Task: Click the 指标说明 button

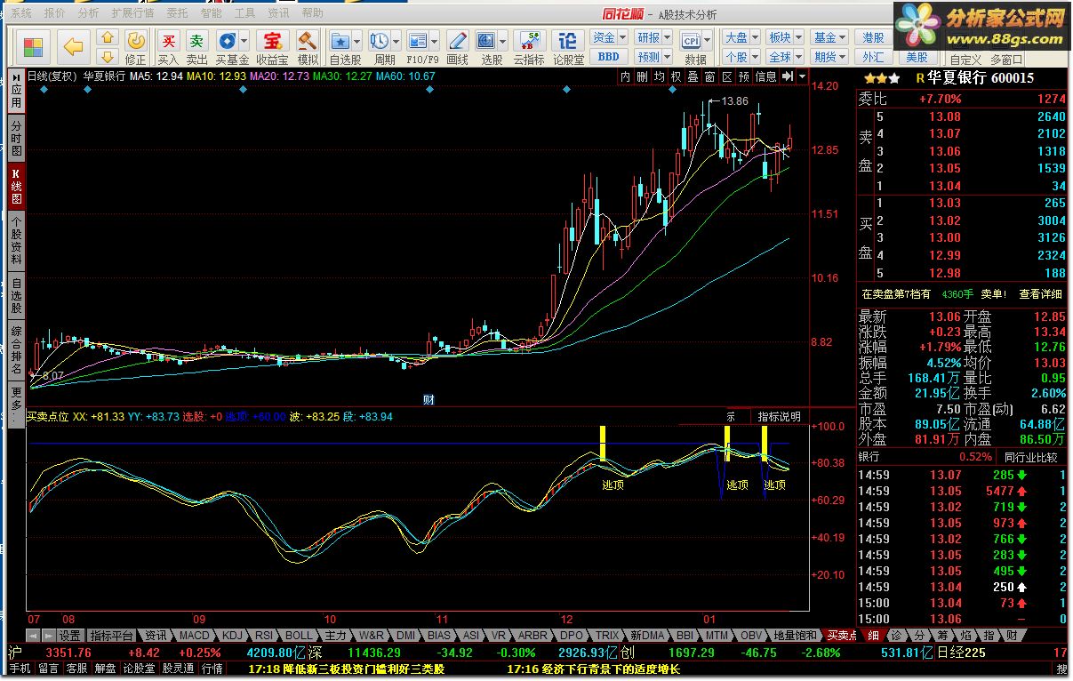Action: click(779, 417)
